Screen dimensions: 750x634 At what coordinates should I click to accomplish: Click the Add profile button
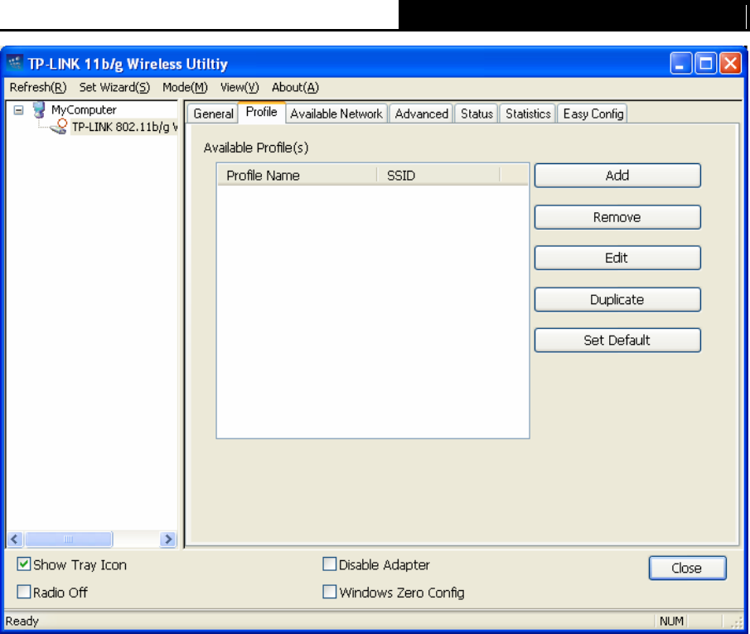coord(617,176)
